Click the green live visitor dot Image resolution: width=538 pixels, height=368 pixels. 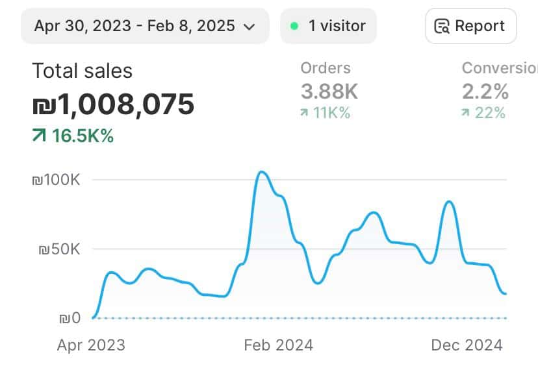tap(294, 27)
